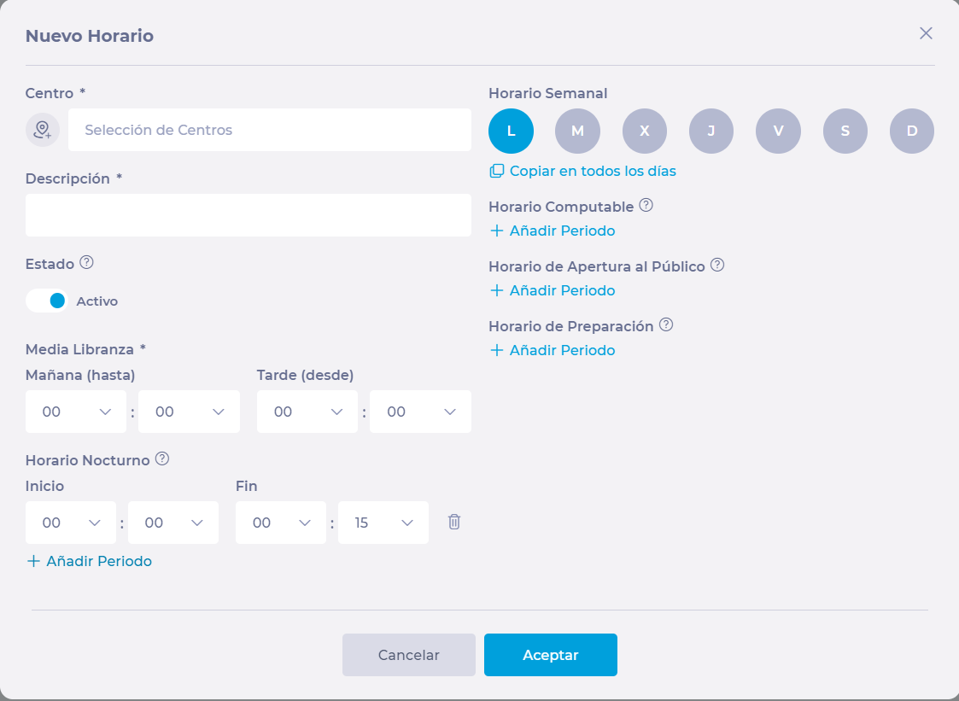
Task: Click the Horario Nocturno help icon
Action: [162, 459]
